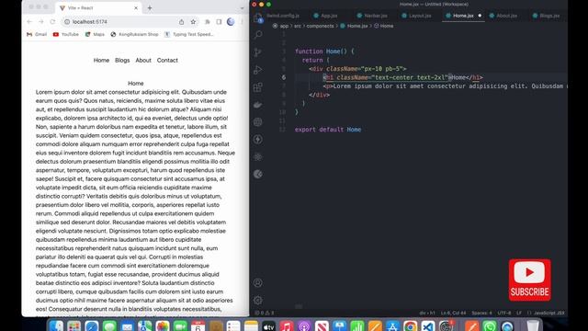This screenshot has height=331, width=588.
Task: Switch to the Layout.jsx editor tab
Action: pyautogui.click(x=416, y=16)
